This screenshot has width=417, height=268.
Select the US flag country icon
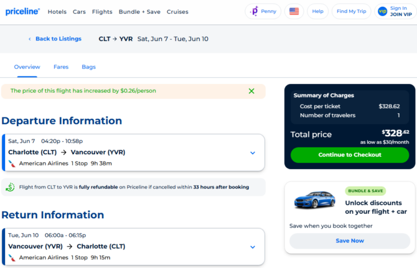(x=294, y=11)
